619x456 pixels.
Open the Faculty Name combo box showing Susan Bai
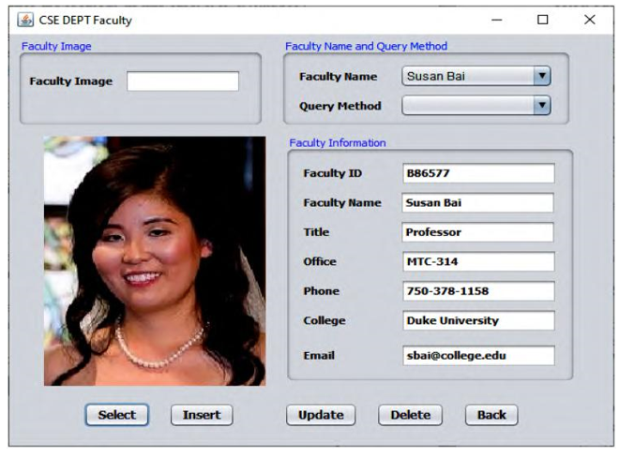click(x=476, y=76)
